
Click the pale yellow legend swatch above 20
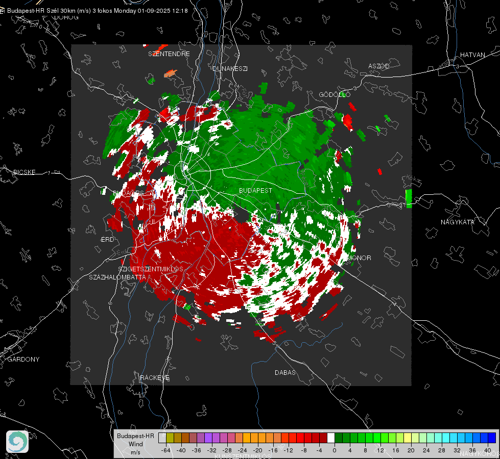point(408,438)
